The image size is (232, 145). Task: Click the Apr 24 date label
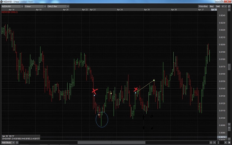[120, 10]
